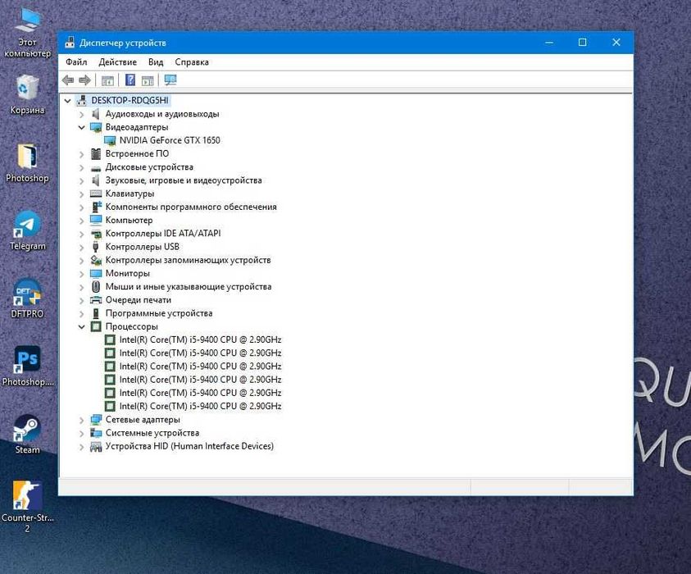Screen dimensions: 691x574
Task: Open the Действие menu
Action: pyautogui.click(x=118, y=61)
